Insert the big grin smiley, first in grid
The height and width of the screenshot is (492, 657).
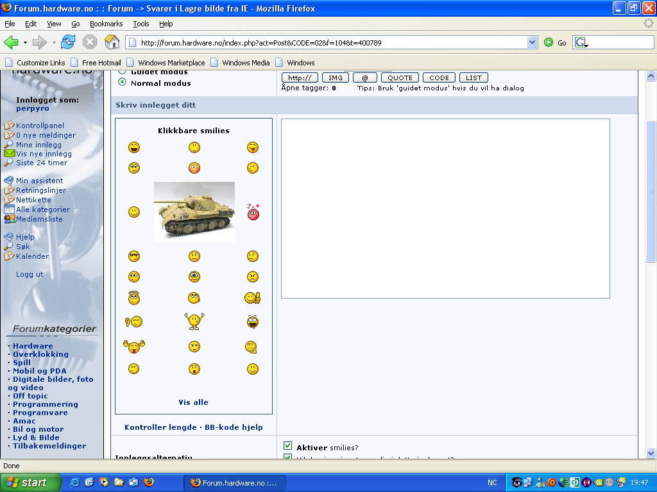(134, 147)
